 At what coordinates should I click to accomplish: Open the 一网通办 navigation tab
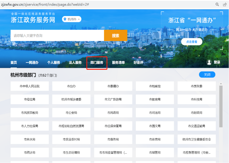(x=32, y=63)
